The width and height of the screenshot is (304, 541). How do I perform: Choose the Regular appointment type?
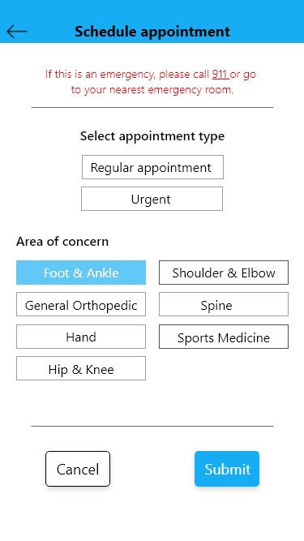152,167
